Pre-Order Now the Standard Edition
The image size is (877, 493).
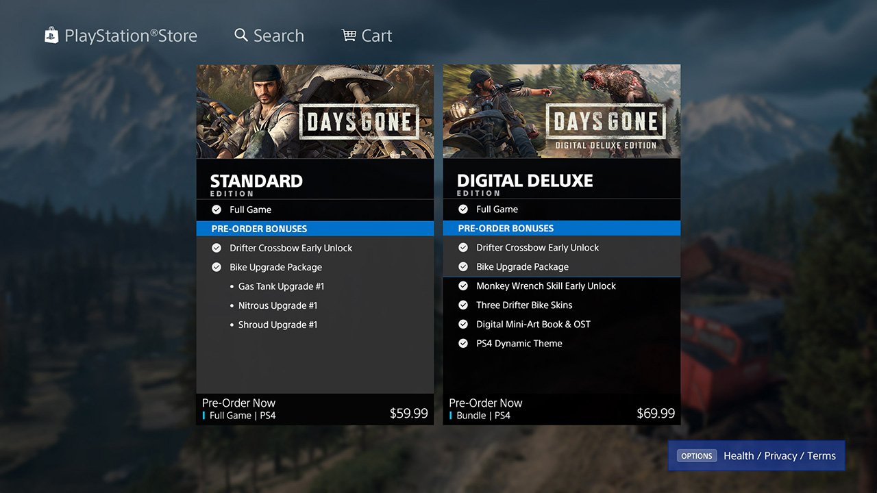[238, 403]
